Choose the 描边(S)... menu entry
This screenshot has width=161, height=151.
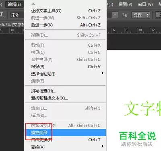66,115
